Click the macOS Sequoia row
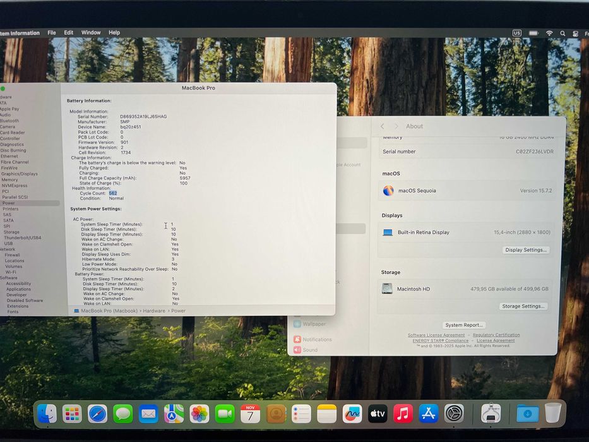This screenshot has width=589, height=442. [x=467, y=191]
